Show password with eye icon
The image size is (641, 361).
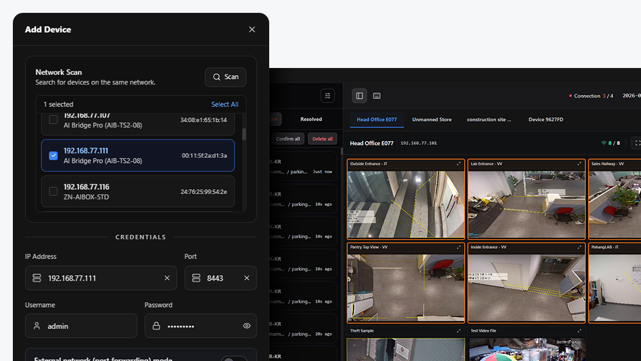pos(247,326)
